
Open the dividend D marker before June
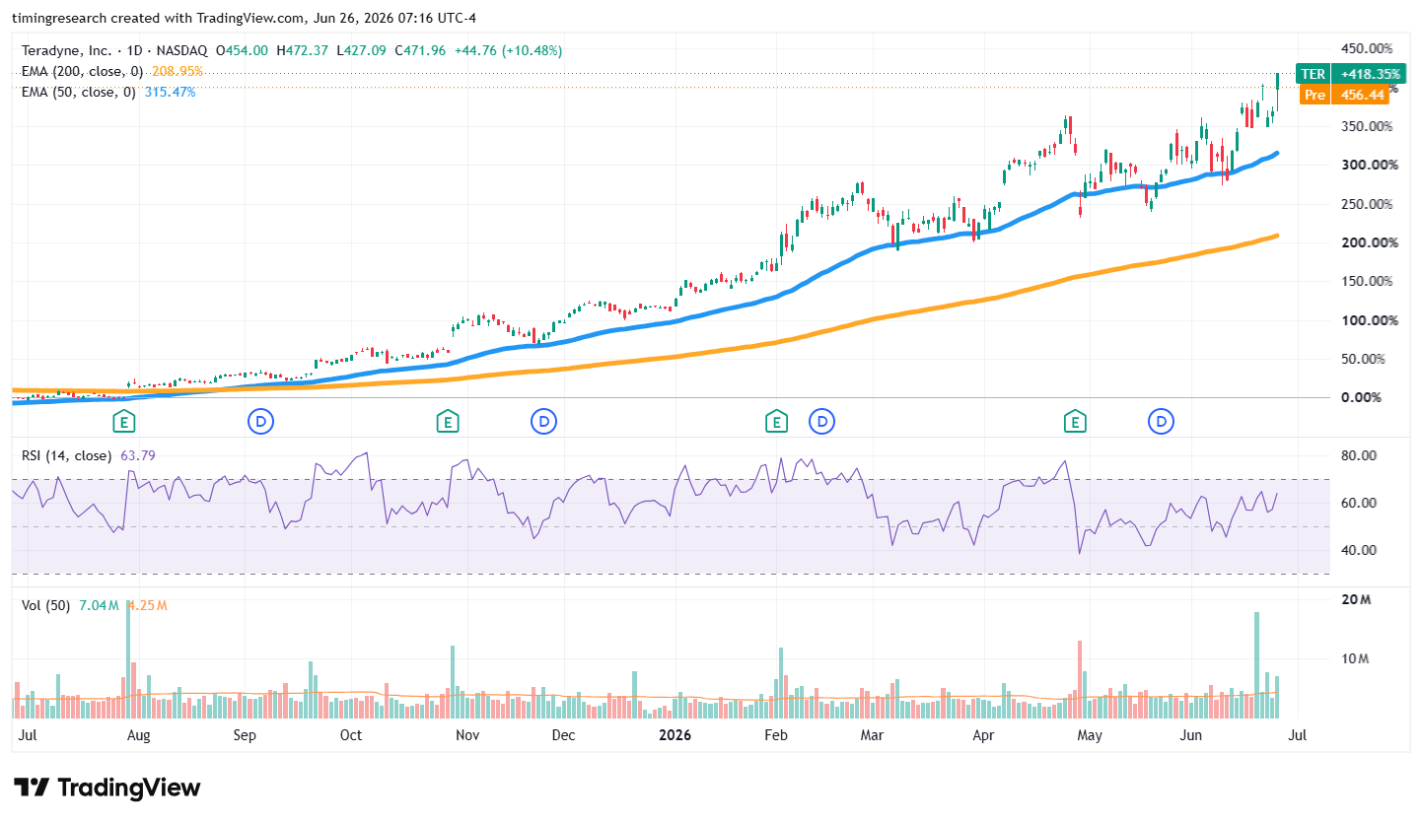pyautogui.click(x=1162, y=423)
